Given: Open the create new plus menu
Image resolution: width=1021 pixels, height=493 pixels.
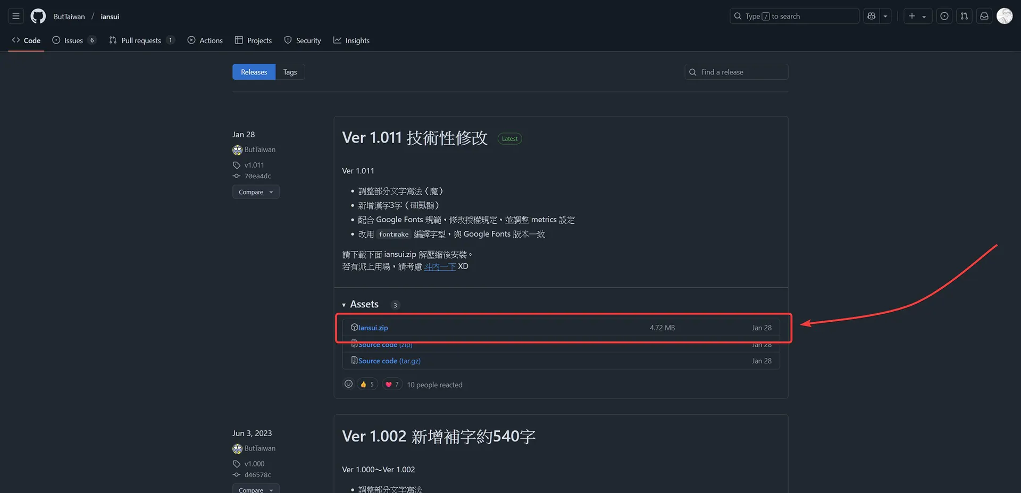Looking at the screenshot, I should click(x=917, y=16).
